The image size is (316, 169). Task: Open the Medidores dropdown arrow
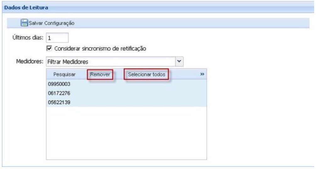(x=179, y=61)
